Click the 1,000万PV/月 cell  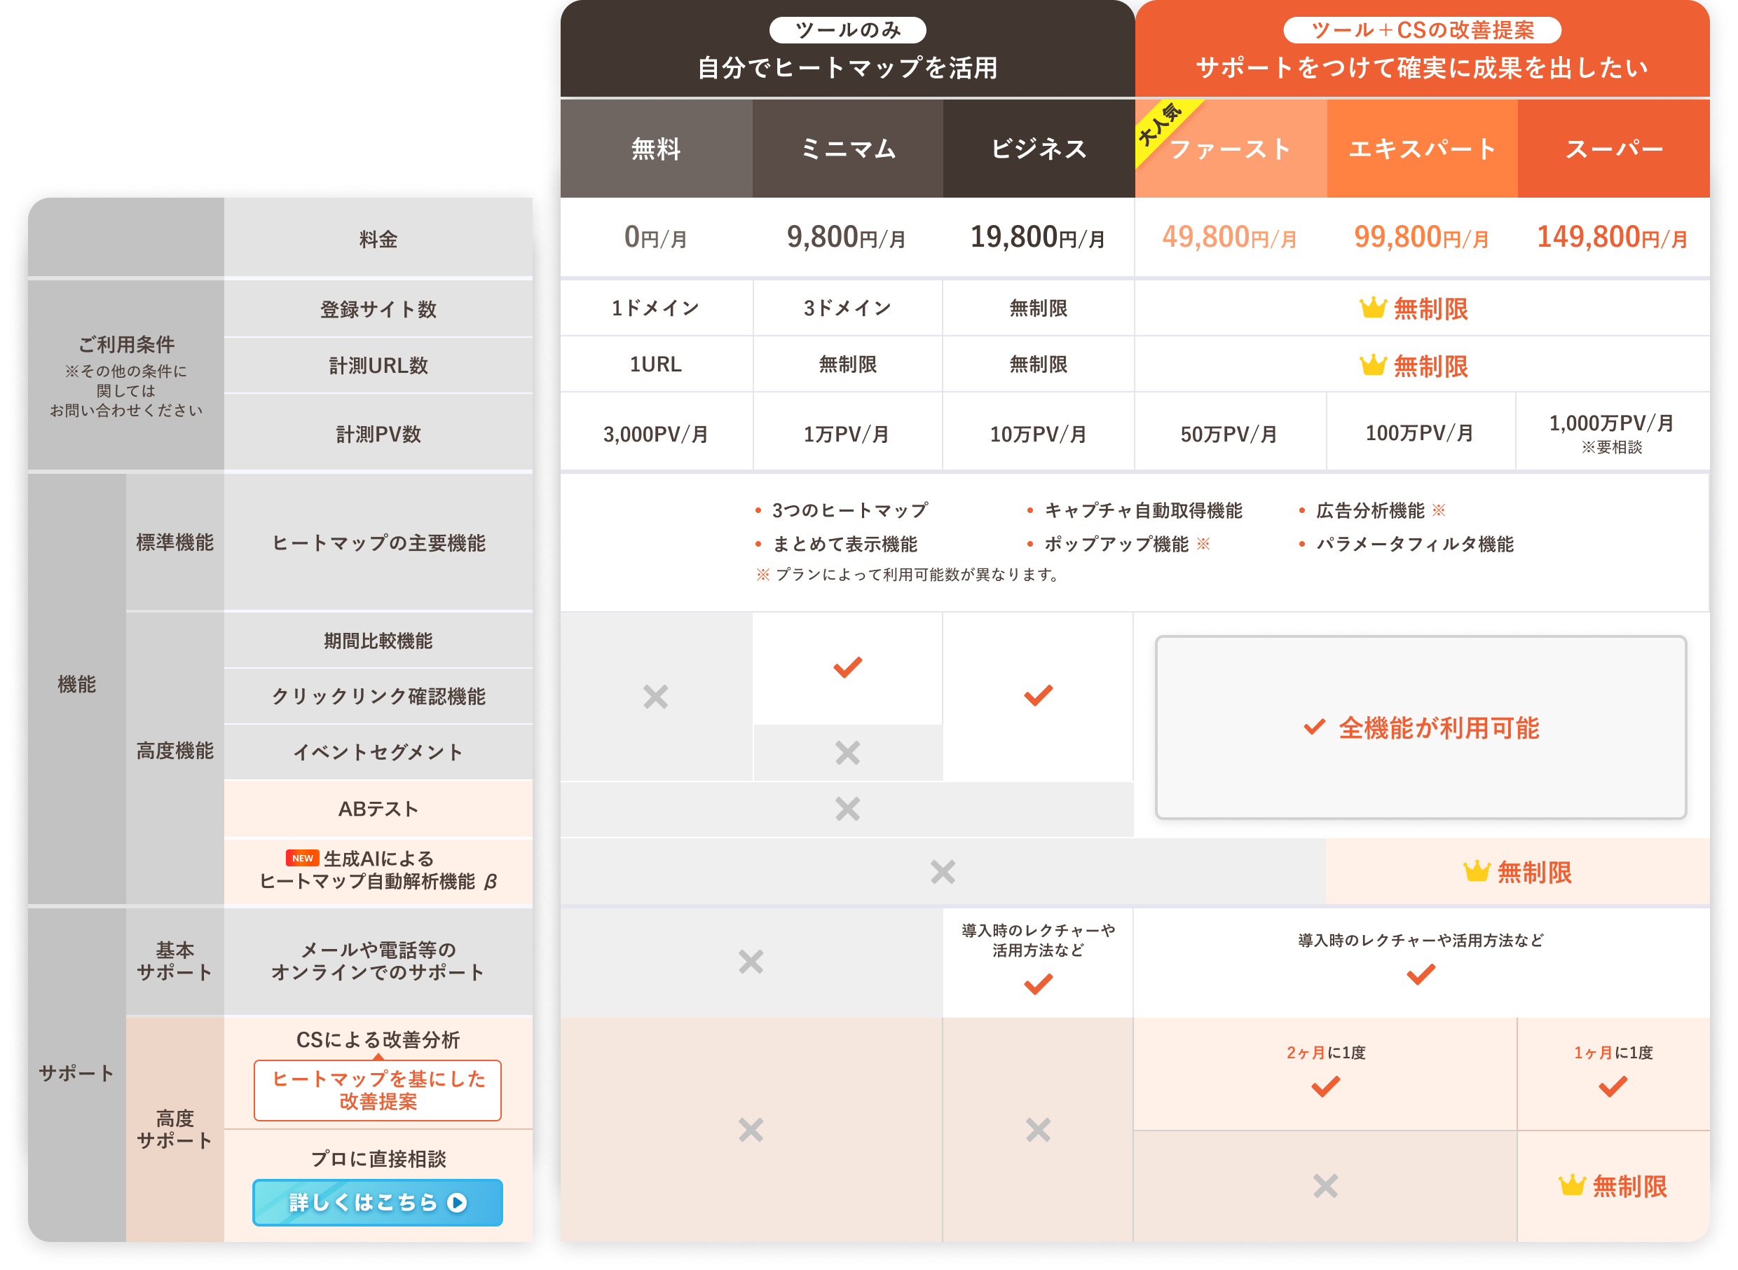(x=1612, y=431)
